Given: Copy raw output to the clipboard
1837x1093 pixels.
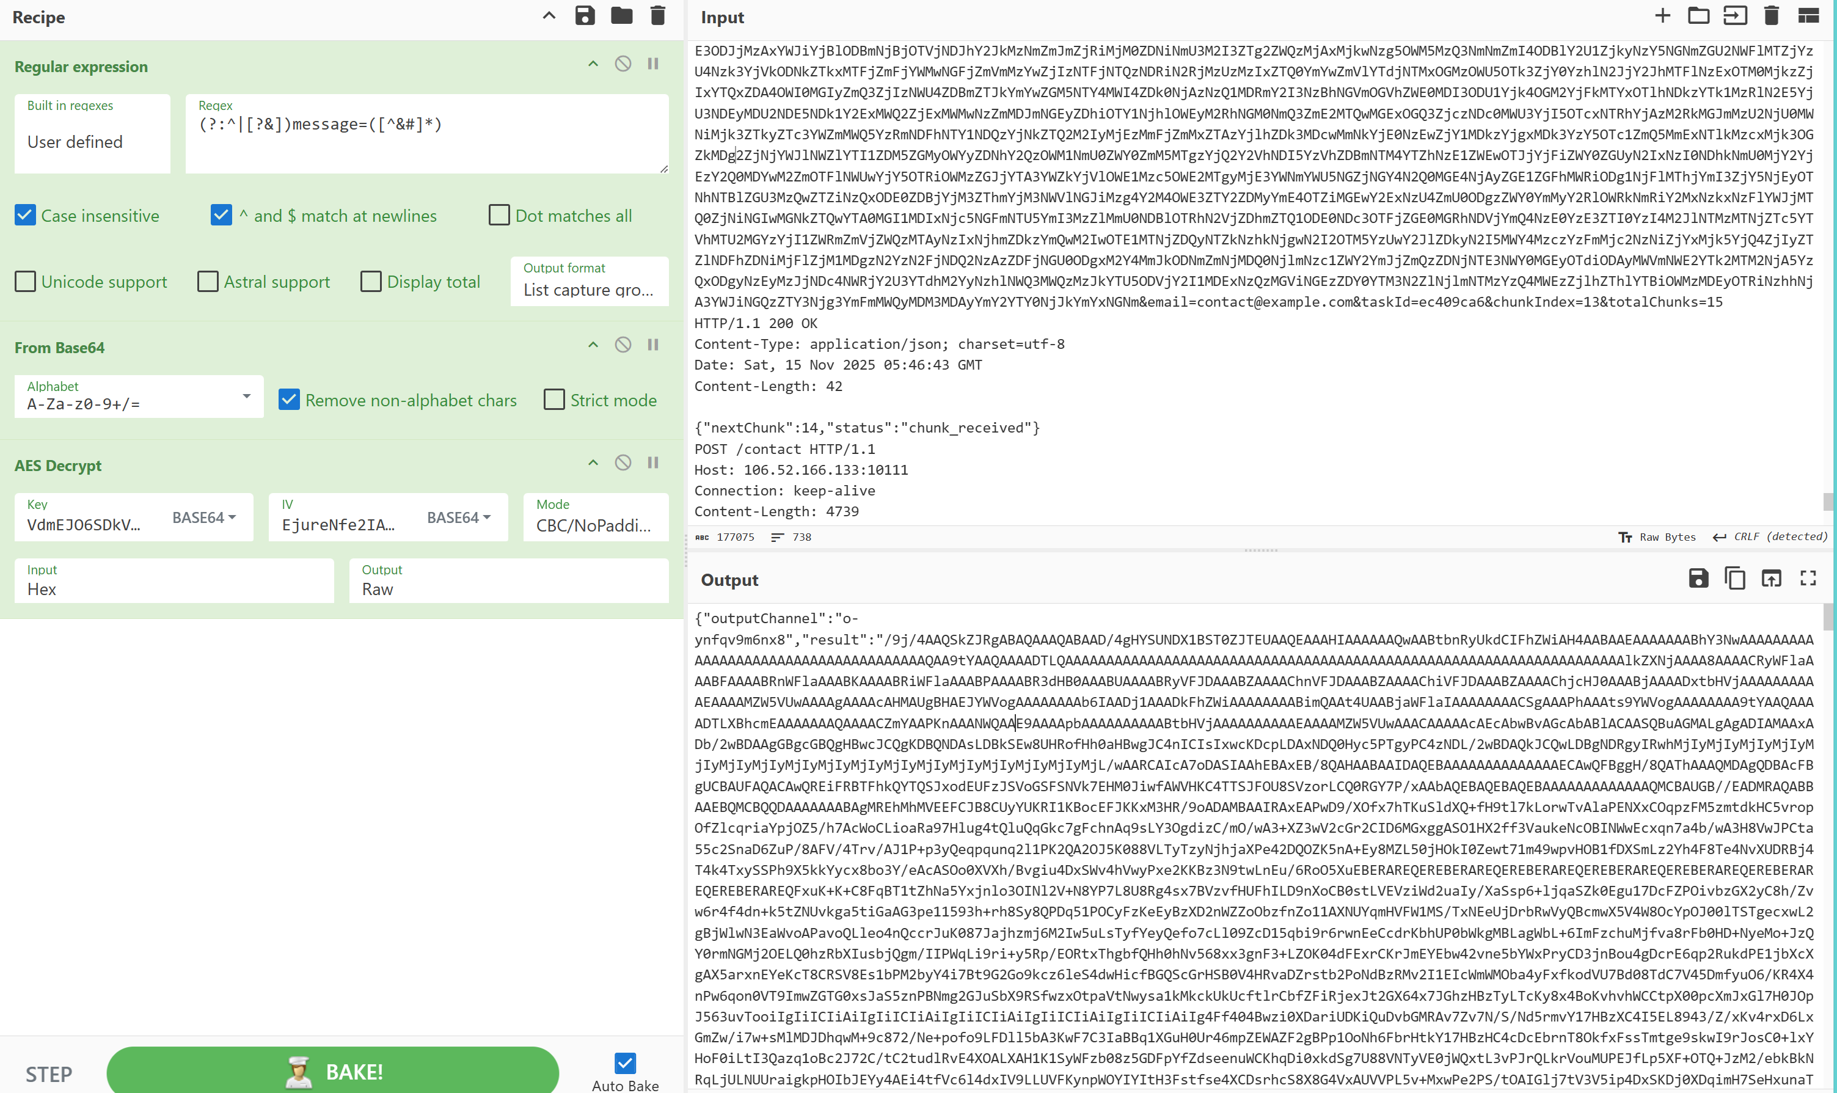Looking at the screenshot, I should click(x=1734, y=578).
